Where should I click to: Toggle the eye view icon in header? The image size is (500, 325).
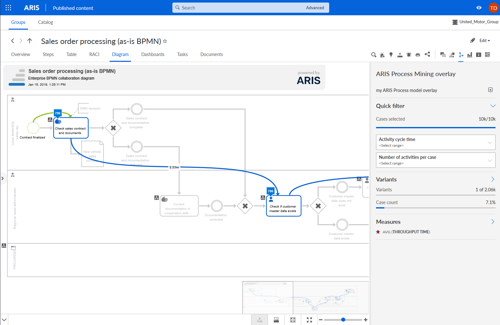pyautogui.click(x=479, y=8)
